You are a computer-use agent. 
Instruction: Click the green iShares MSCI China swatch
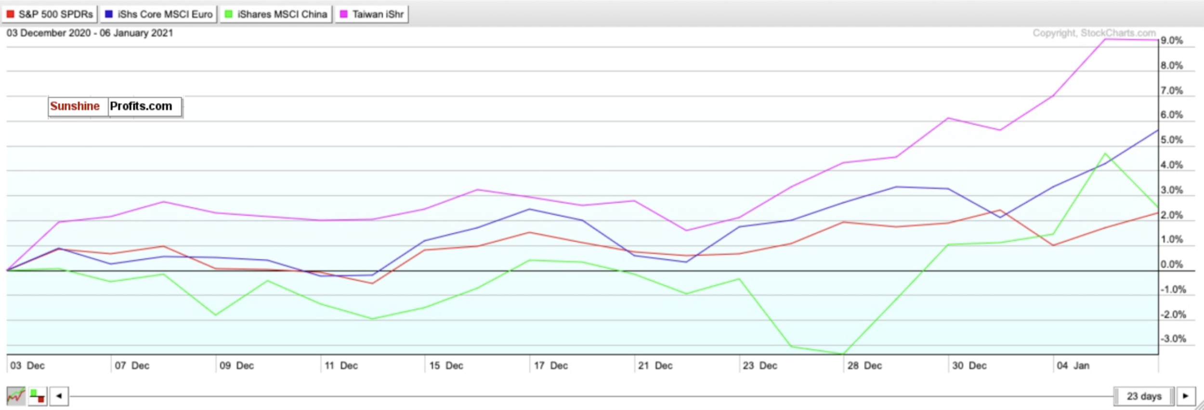229,14
